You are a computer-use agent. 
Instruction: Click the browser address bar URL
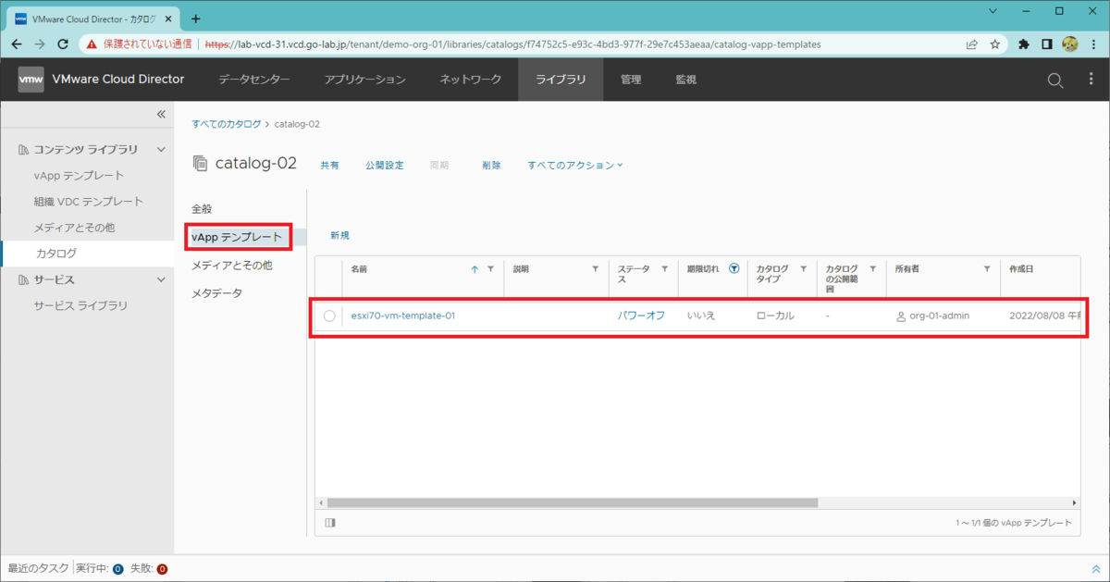512,43
